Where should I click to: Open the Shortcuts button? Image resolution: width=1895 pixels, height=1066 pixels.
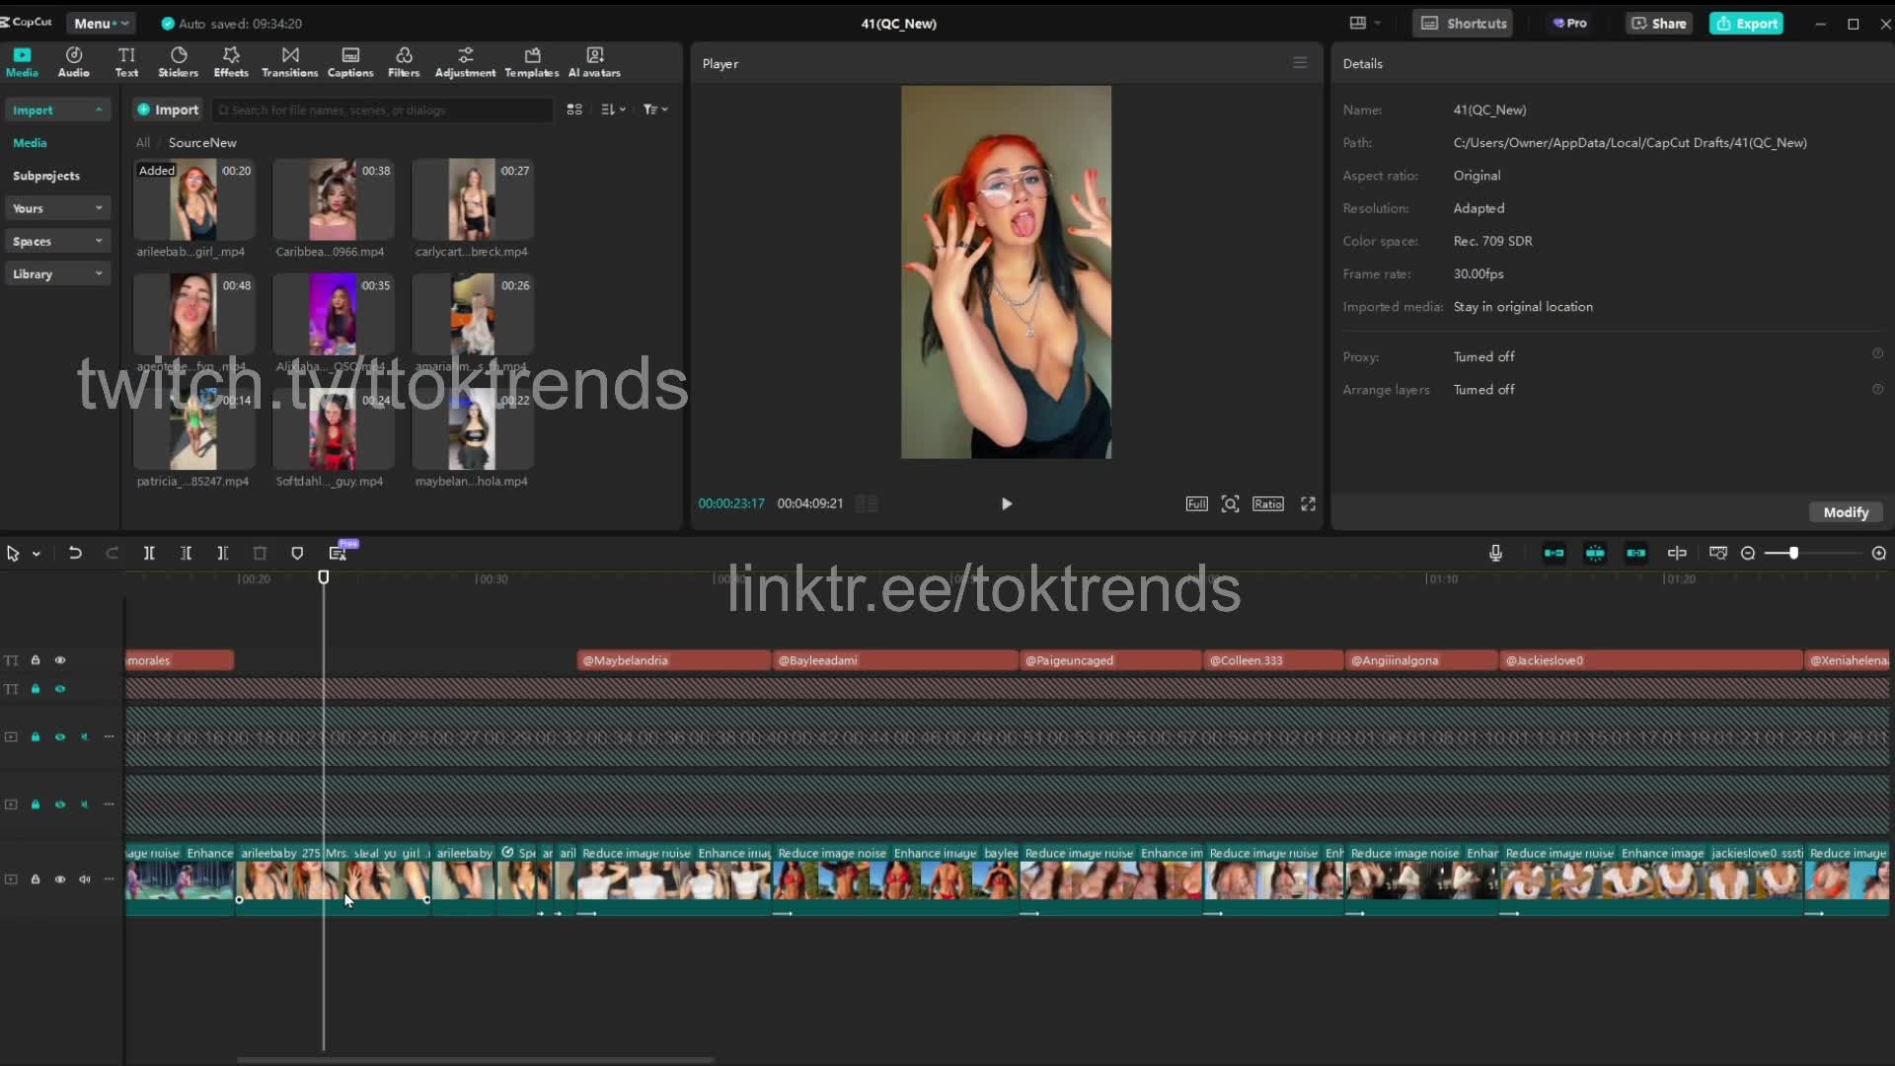pos(1464,23)
